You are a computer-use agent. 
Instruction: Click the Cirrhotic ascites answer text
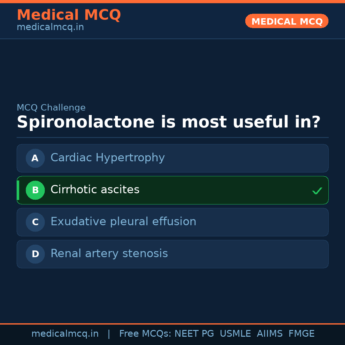coord(95,190)
